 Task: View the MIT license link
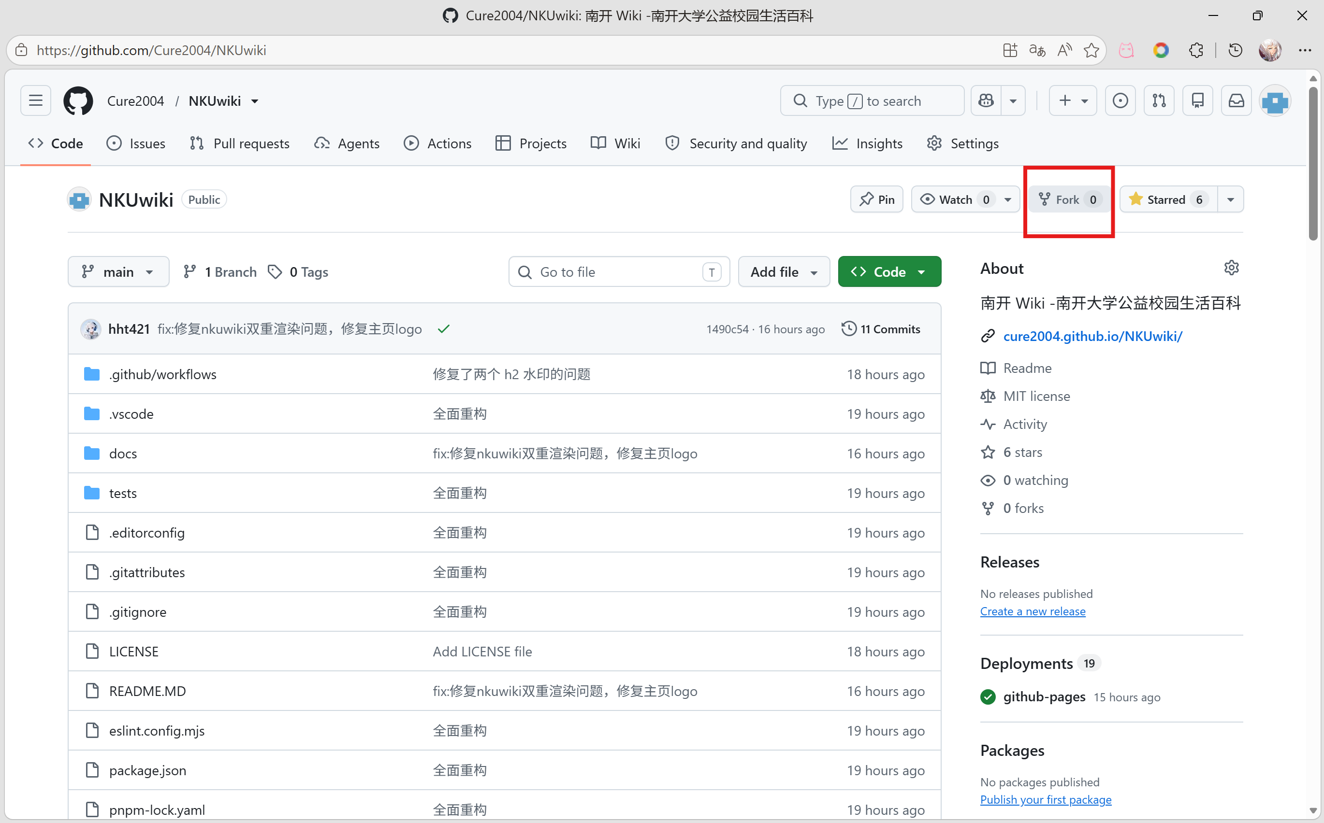[1026, 396]
